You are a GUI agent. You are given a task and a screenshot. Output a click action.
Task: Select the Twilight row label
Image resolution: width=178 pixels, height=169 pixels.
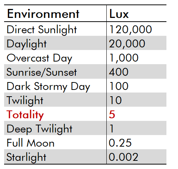[x=25, y=100]
